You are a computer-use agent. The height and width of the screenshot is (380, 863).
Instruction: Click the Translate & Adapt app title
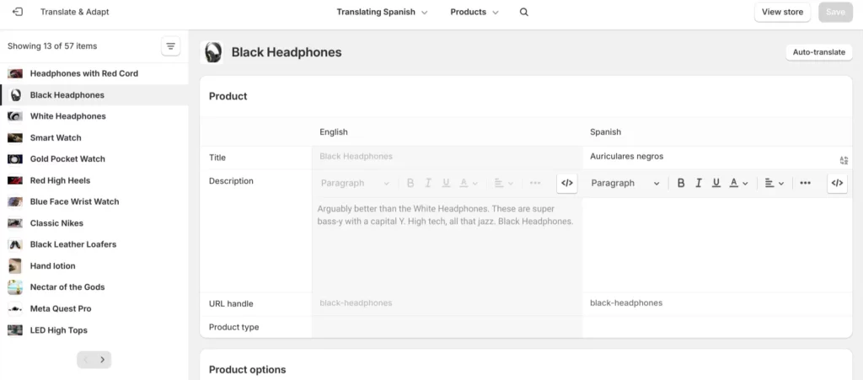(75, 12)
